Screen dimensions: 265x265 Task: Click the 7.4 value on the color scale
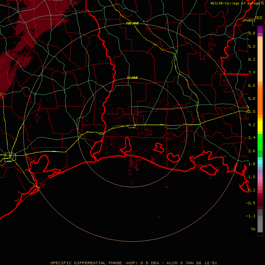(252, 72)
